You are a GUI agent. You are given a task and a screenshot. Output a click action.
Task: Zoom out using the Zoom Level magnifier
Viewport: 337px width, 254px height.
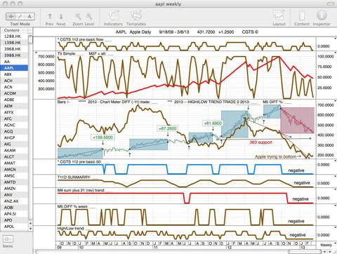[78, 16]
